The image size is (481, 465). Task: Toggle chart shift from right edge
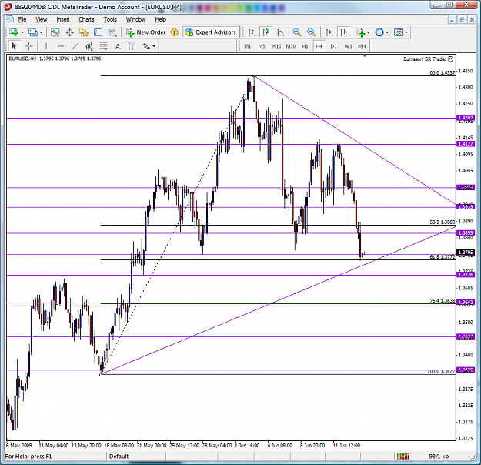(x=344, y=32)
